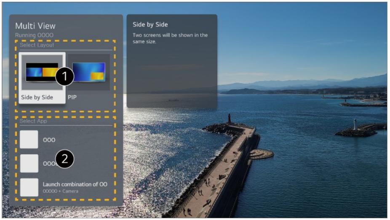The height and width of the screenshot is (220, 390).
Task: Click the OOOOO + Camera subtitle
Action: pos(60,192)
